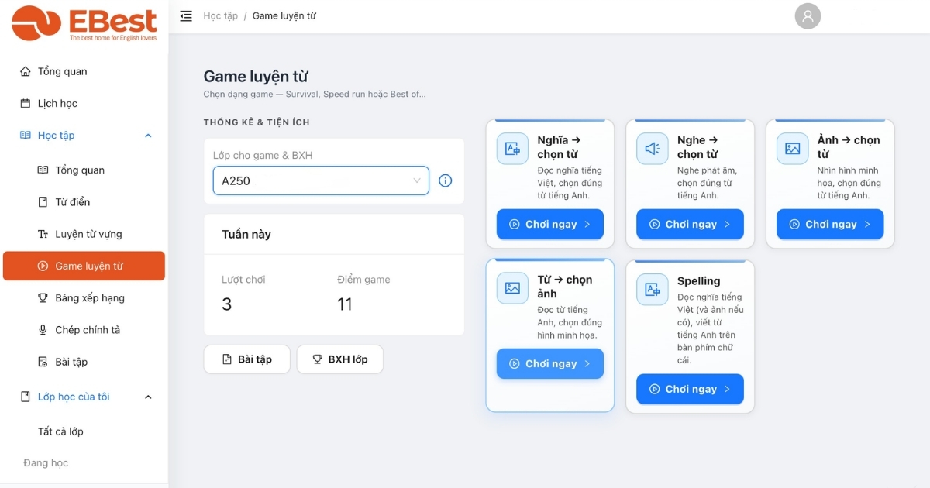Play Nghĩa → chọn từ with Chơi ngay
This screenshot has width=930, height=488.
click(x=550, y=224)
